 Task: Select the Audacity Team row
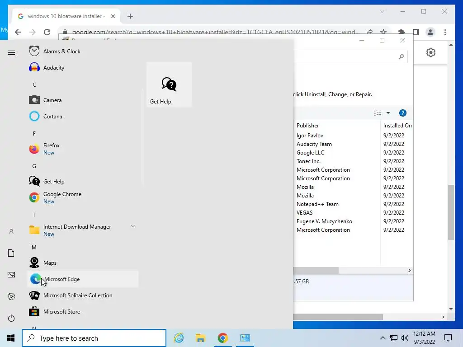(x=354, y=144)
